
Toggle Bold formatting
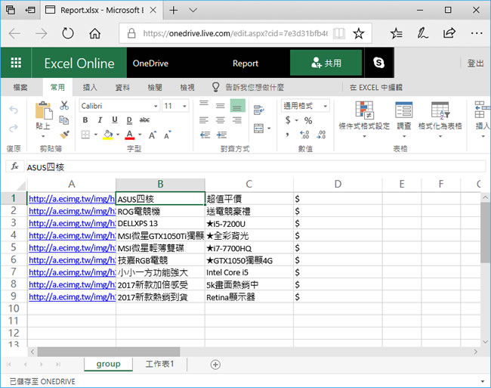(x=85, y=120)
